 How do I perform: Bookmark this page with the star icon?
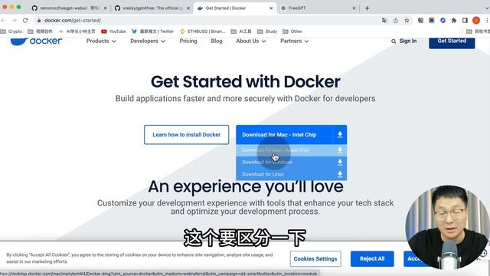point(407,21)
